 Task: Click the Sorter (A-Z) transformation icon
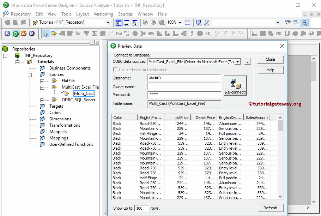point(192,34)
